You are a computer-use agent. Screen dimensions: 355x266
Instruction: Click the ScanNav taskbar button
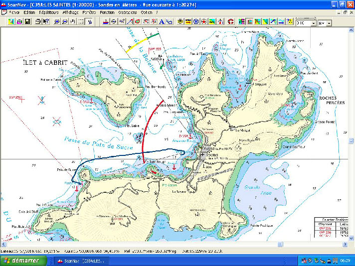pyautogui.click(x=82, y=261)
